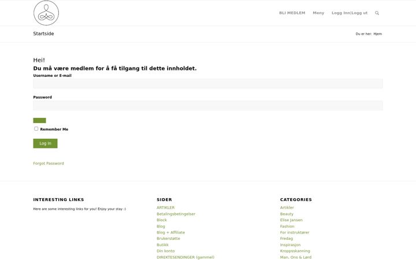
Task: Visit the Brukerstøtte page
Action: pyautogui.click(x=169, y=239)
